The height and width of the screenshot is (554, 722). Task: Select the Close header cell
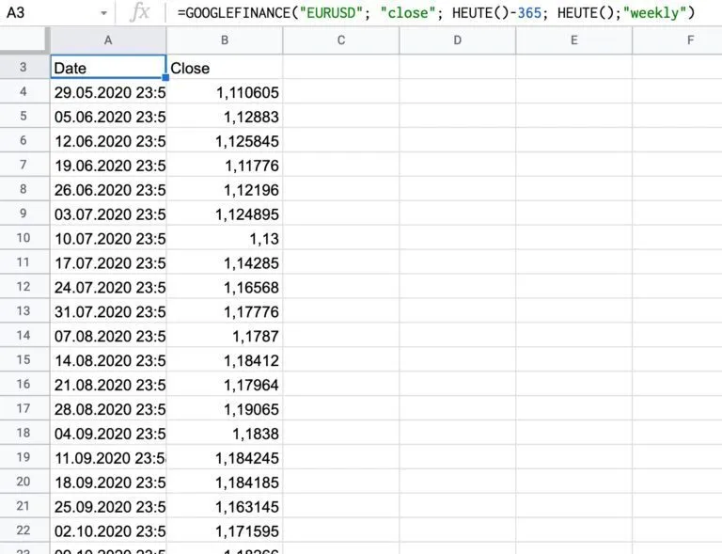click(x=225, y=67)
